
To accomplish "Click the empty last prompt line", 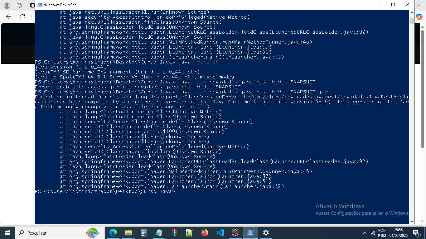I will 105,191.
